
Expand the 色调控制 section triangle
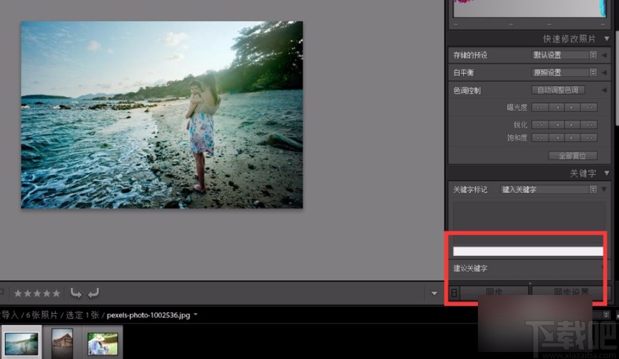(604, 90)
